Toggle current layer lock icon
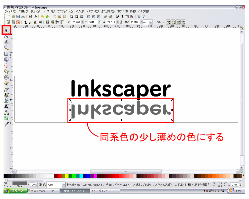249x199 pixels. [x=44, y=185]
